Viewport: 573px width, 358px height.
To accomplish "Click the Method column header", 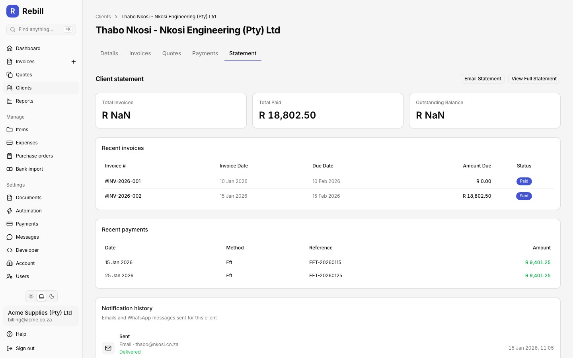I will click(x=235, y=248).
